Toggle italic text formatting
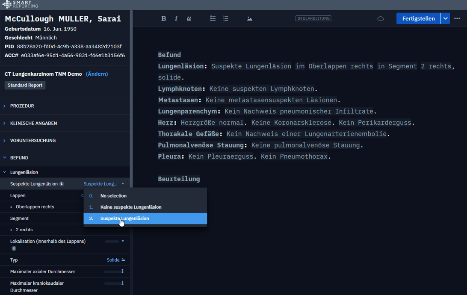467x295 pixels. click(x=176, y=18)
